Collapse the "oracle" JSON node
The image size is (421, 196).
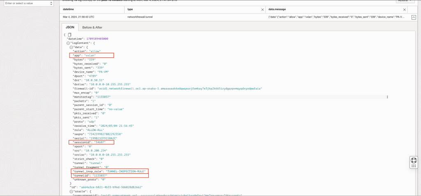71,191
